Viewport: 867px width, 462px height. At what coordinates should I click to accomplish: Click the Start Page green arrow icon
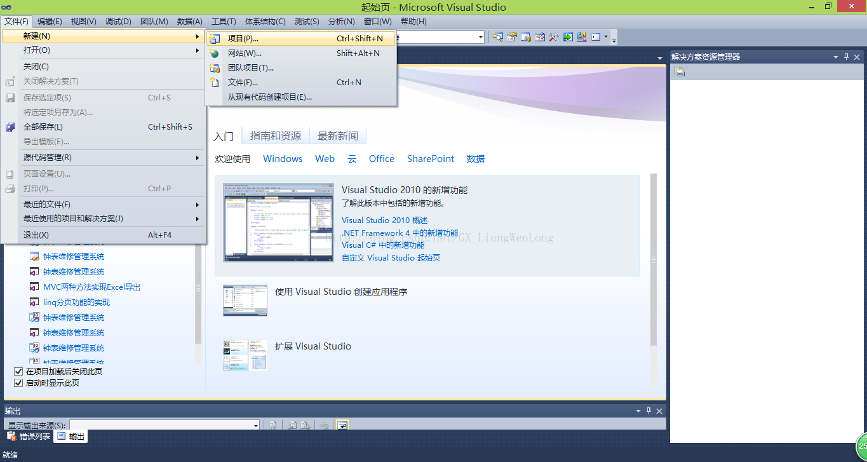click(568, 37)
